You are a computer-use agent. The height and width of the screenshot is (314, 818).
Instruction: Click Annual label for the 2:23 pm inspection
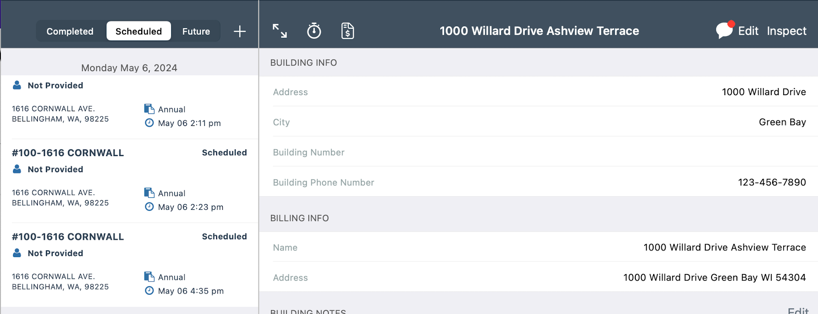point(172,193)
